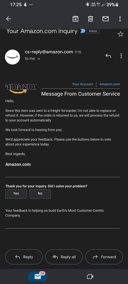Archive this email

(76, 19)
